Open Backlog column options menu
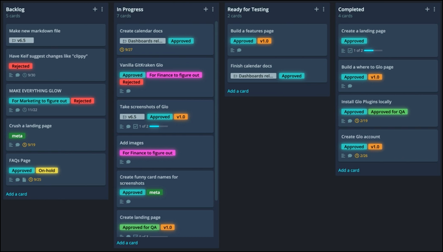The width and height of the screenshot is (443, 252). click(x=102, y=9)
